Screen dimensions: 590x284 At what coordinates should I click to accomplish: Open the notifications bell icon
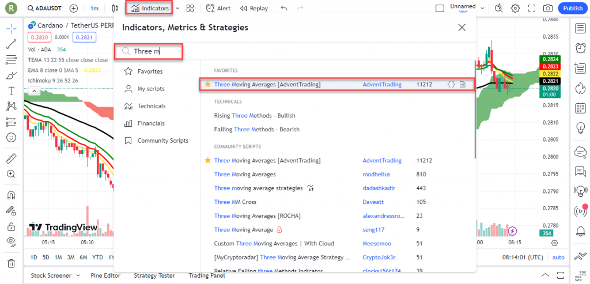(580, 230)
